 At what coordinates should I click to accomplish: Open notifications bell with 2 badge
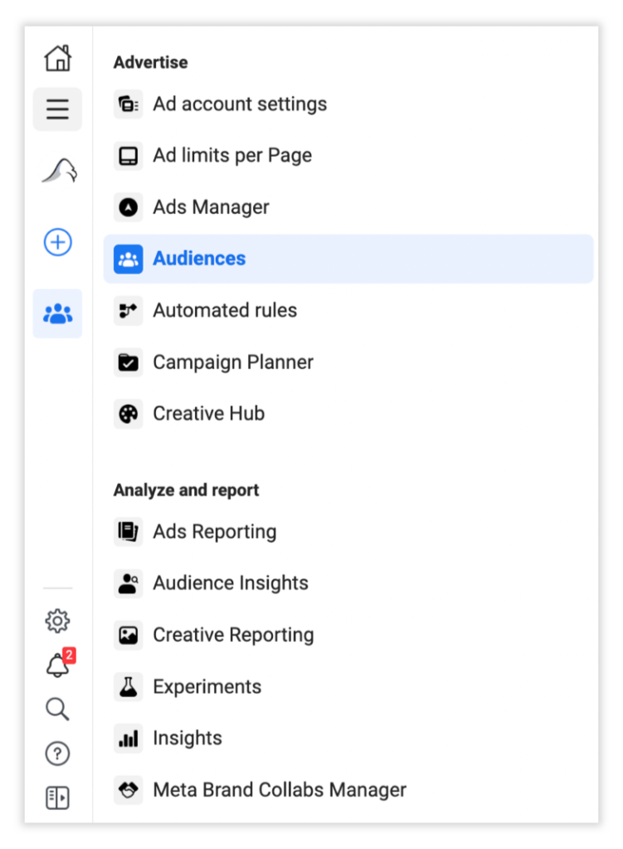[57, 665]
